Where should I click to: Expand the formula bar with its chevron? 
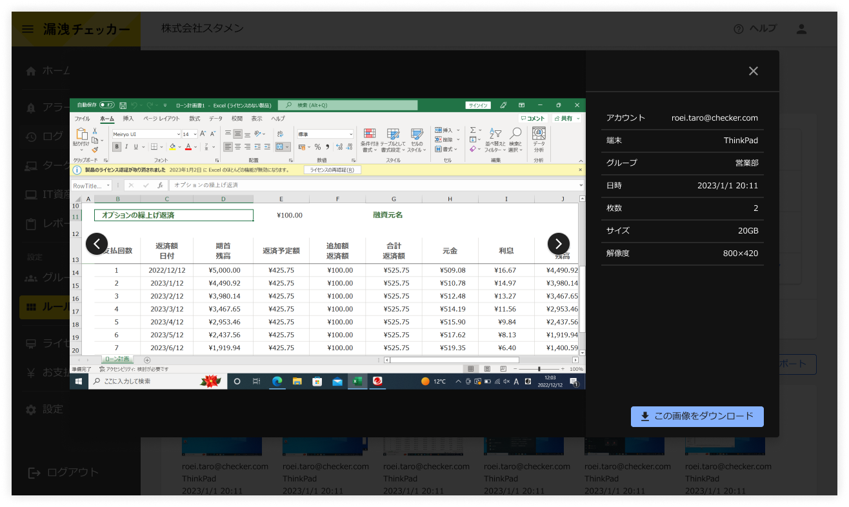tap(581, 185)
